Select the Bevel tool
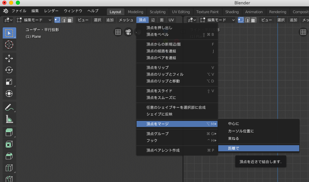309x182 pixels. point(9,156)
